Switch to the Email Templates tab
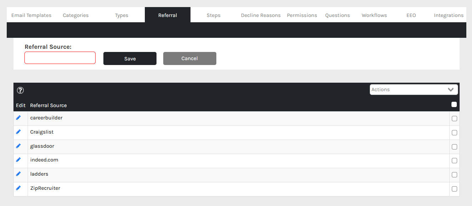Image resolution: width=472 pixels, height=206 pixels. pyautogui.click(x=32, y=15)
